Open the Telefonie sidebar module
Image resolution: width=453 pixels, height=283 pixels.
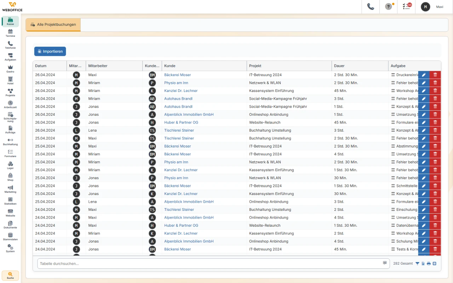pyautogui.click(x=10, y=45)
